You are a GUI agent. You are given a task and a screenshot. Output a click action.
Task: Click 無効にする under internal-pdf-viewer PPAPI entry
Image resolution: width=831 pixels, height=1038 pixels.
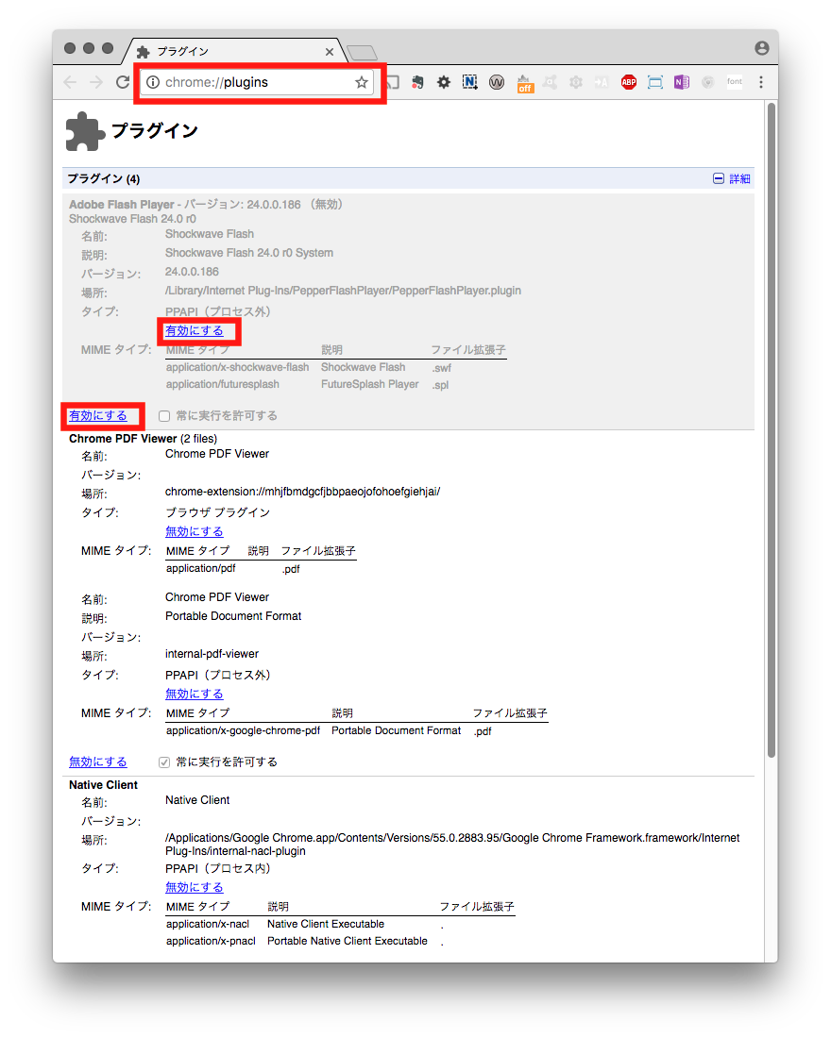pos(195,694)
